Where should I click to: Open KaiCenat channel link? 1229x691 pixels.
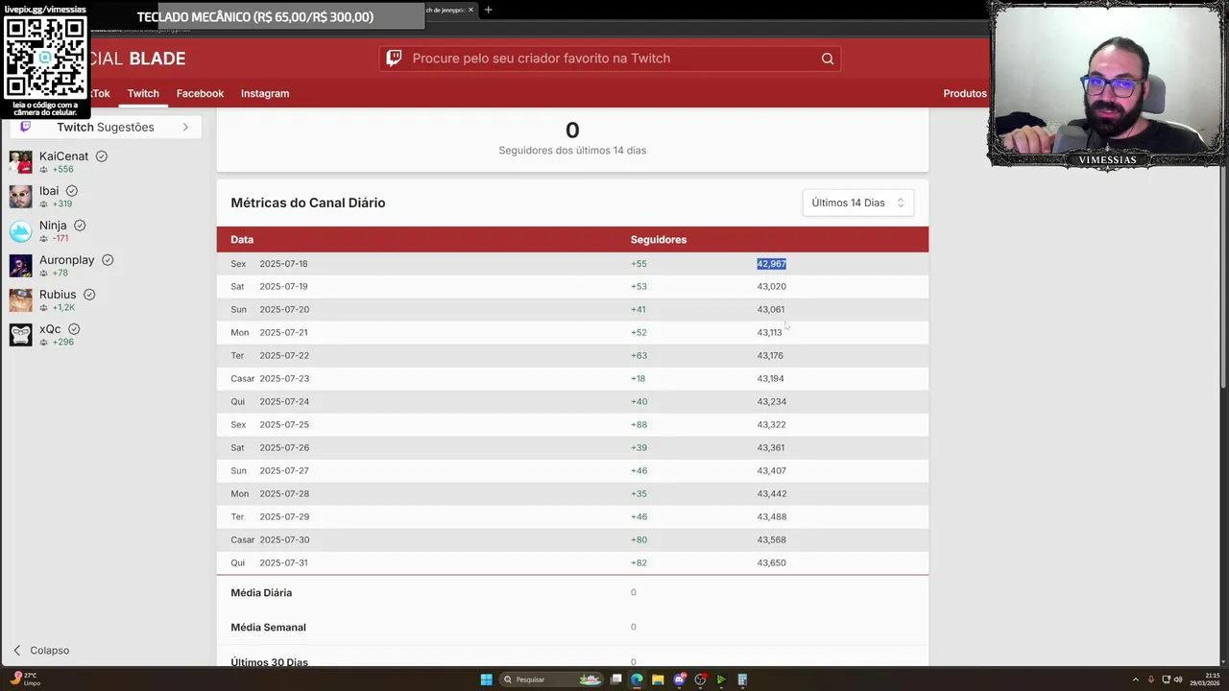click(63, 156)
